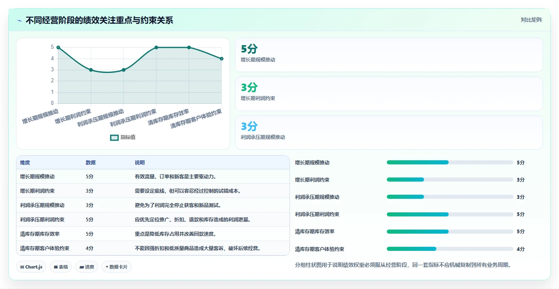Click the description 有效流量、订单和新客是主要驱动力。

tap(176, 177)
